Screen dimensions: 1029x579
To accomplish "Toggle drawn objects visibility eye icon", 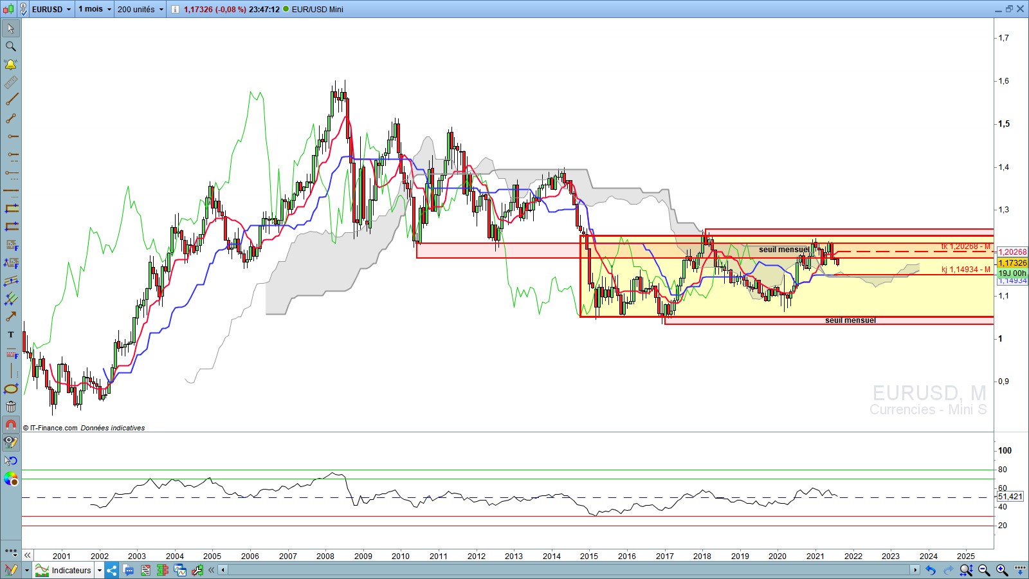I will coord(10,442).
